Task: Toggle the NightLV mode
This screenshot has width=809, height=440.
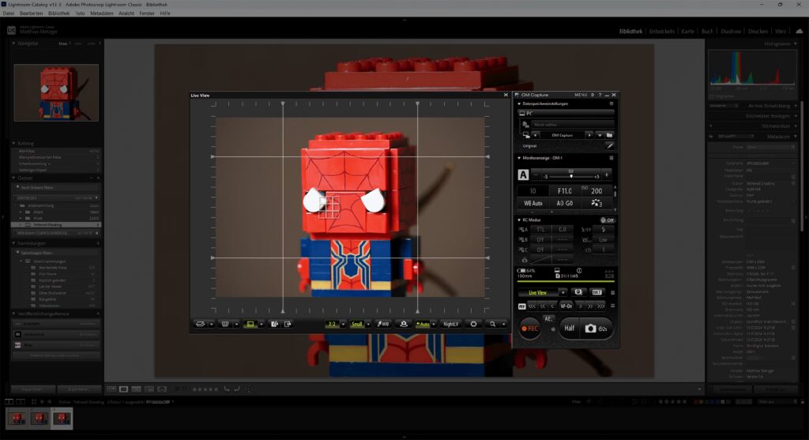Action: point(450,324)
